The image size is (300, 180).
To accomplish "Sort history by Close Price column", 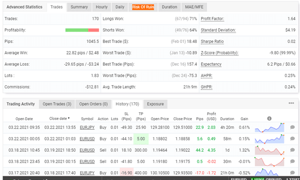I will [x=183, y=119].
